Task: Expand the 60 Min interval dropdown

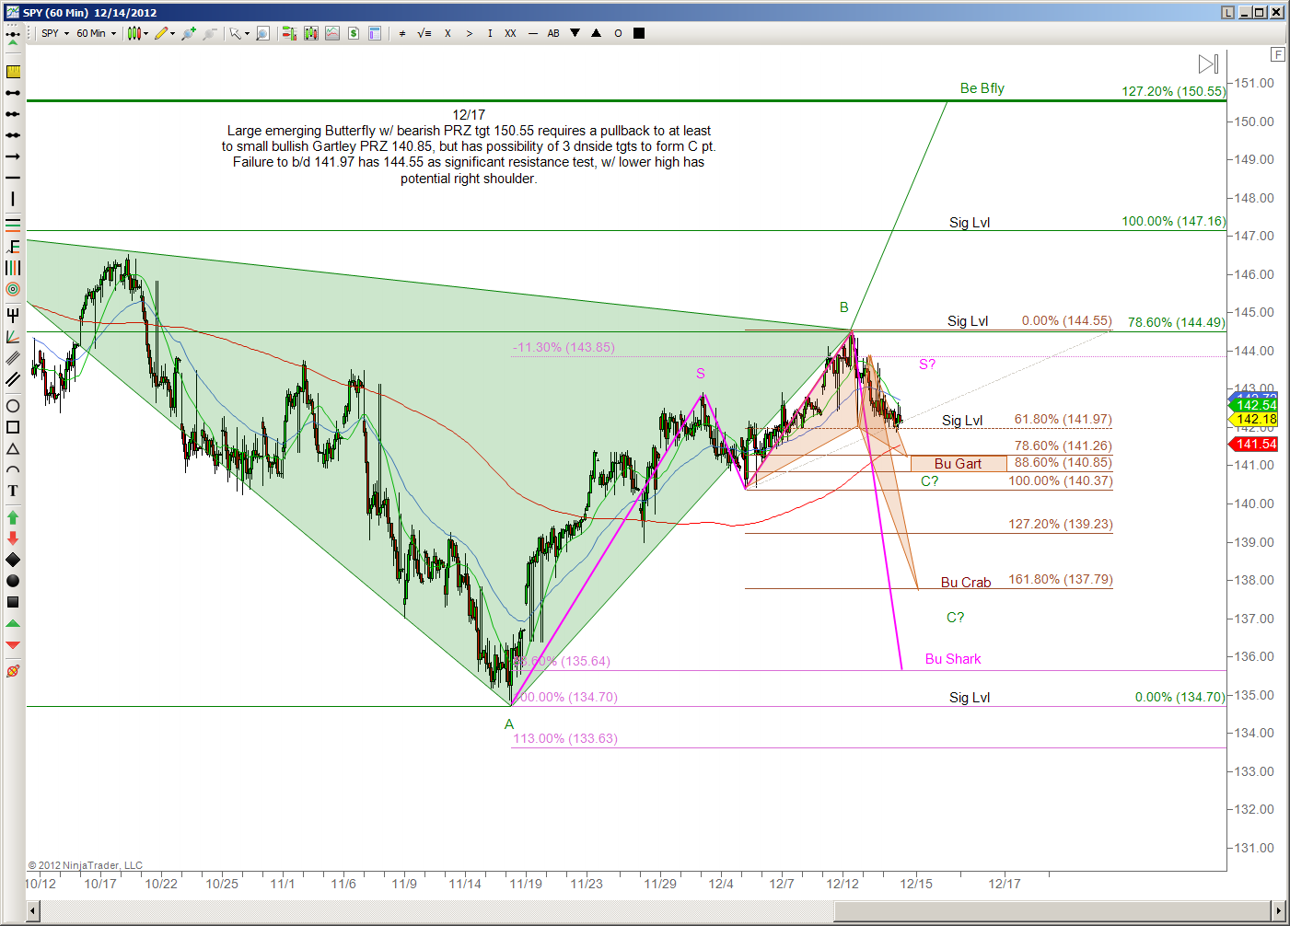Action: (97, 33)
